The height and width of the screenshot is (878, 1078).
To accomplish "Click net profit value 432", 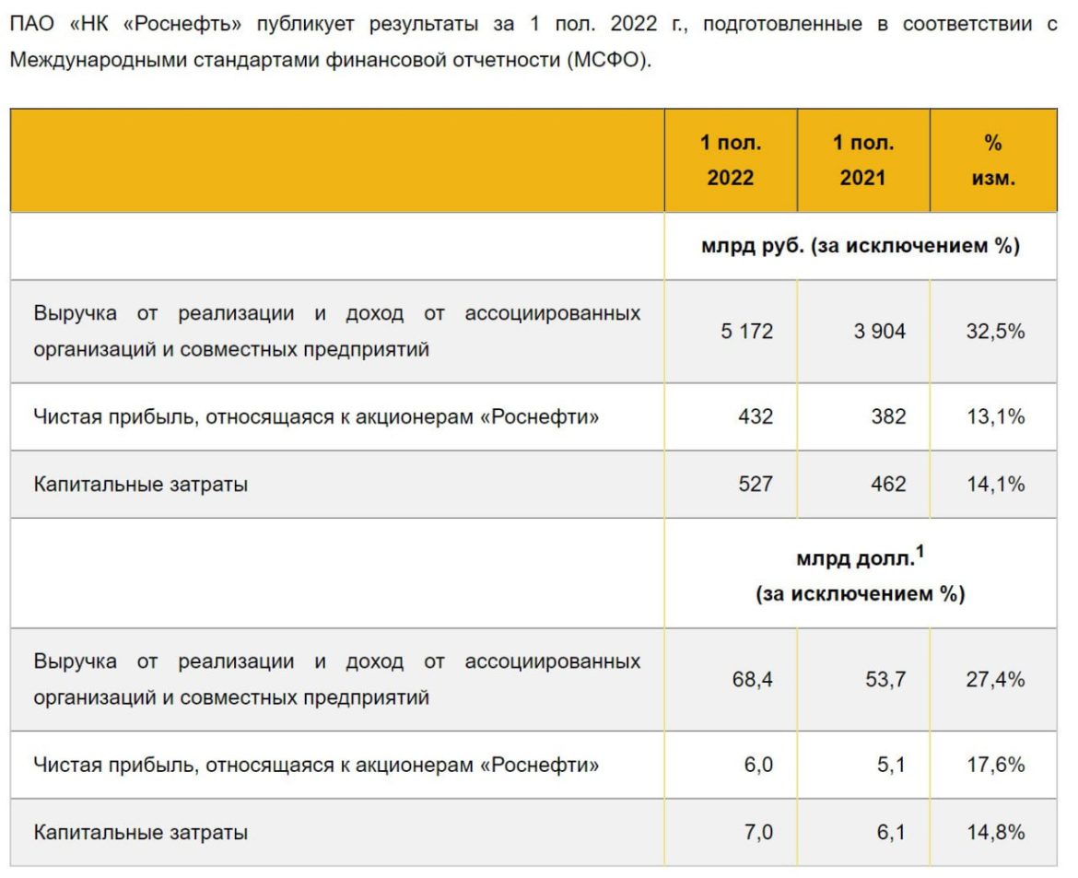I will tap(755, 417).
